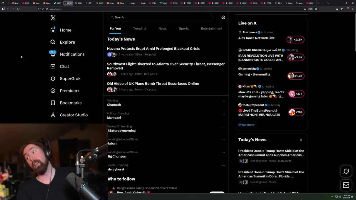Open more options for Chamath trend
Image resolution: width=356 pixels, height=200 pixels.
pos(223,101)
